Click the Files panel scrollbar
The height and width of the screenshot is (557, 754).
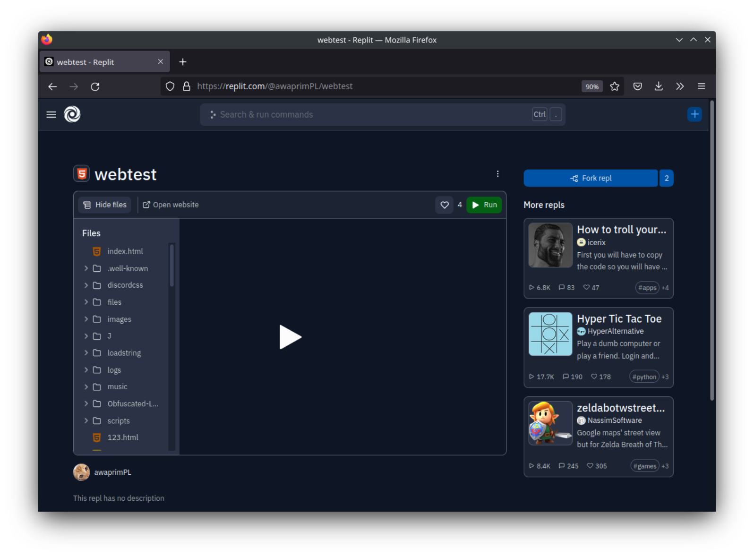click(x=171, y=265)
